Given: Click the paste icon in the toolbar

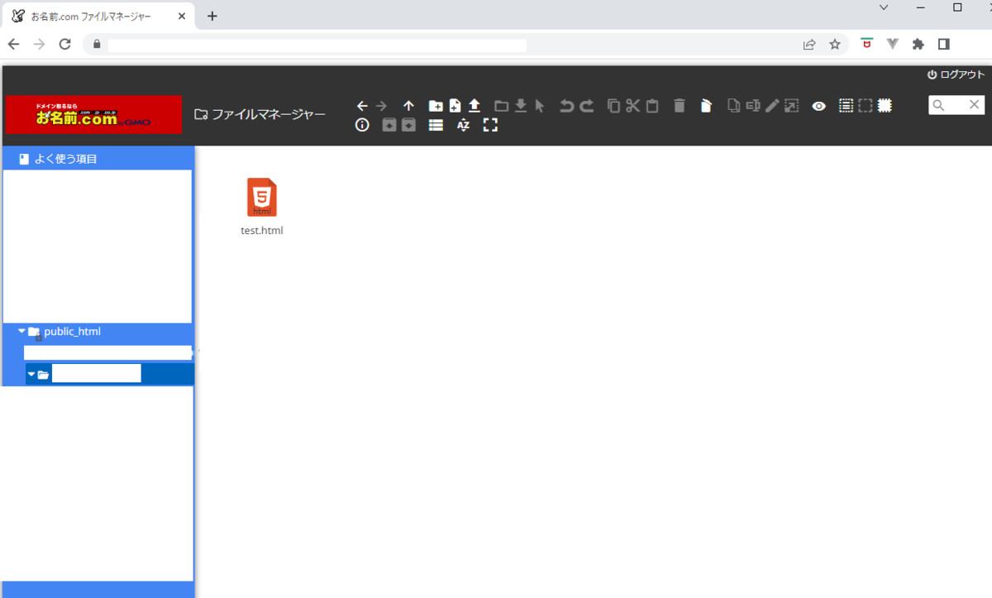Looking at the screenshot, I should coord(652,105).
